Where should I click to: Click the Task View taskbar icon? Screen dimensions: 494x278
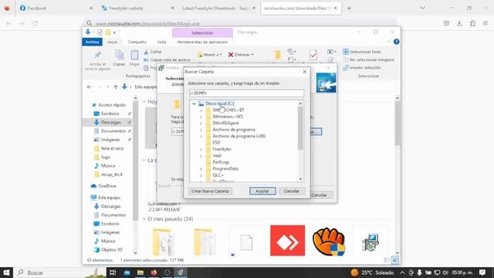pyautogui.click(x=113, y=273)
